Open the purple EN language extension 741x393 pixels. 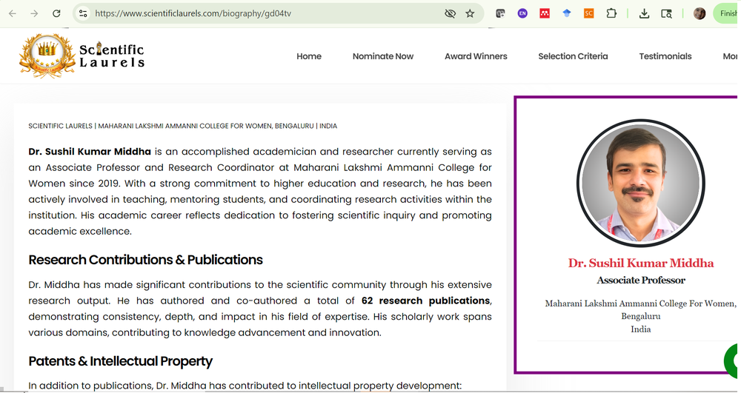tap(522, 13)
